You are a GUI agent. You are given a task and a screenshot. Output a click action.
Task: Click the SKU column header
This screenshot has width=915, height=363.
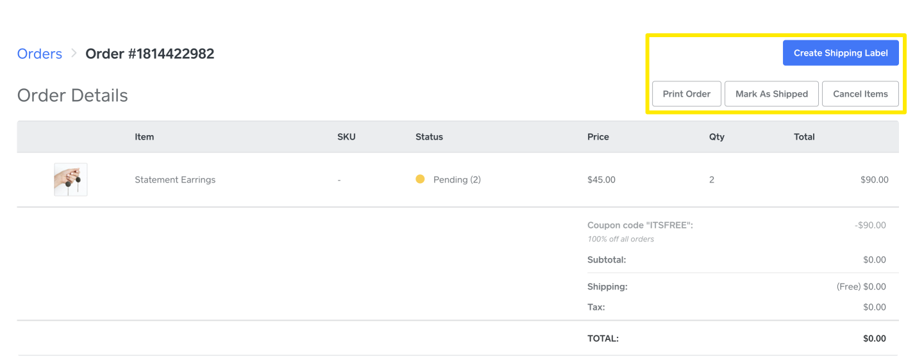point(346,137)
